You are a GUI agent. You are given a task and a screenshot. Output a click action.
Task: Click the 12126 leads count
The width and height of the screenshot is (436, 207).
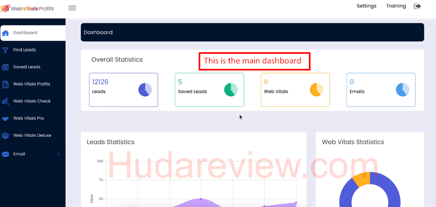[x=100, y=82]
